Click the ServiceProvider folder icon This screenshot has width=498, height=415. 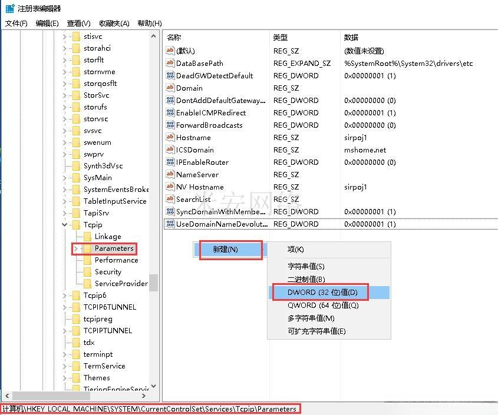(87, 283)
